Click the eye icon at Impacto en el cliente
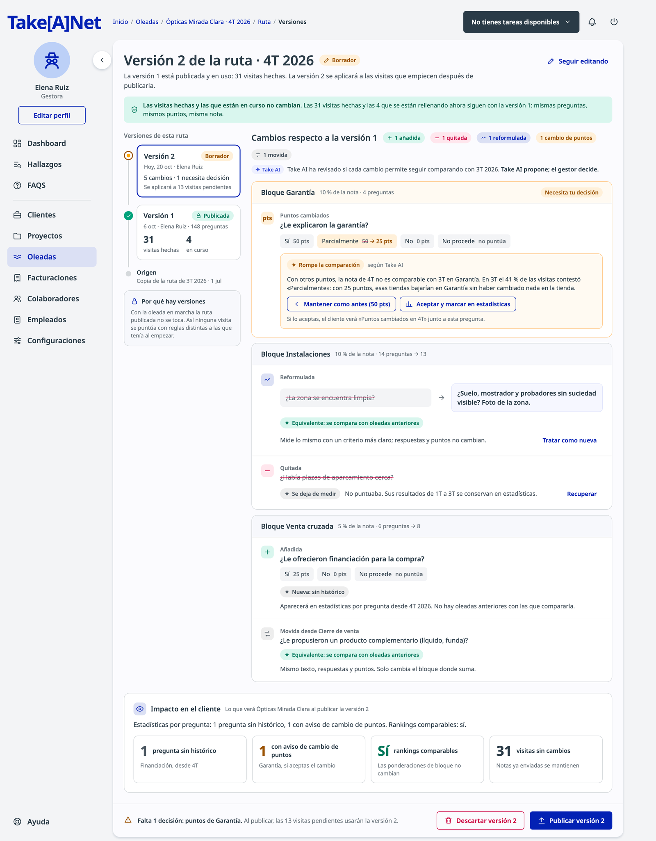Image resolution: width=656 pixels, height=841 pixels. 140,709
